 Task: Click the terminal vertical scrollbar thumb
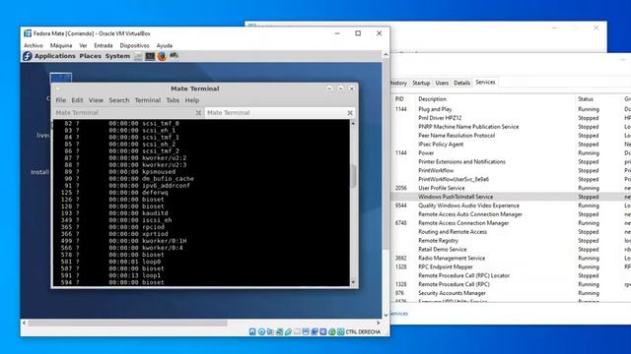click(353, 176)
